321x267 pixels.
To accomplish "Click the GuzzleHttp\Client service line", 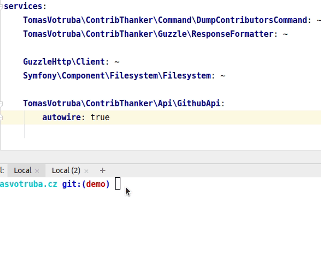I will click(71, 62).
